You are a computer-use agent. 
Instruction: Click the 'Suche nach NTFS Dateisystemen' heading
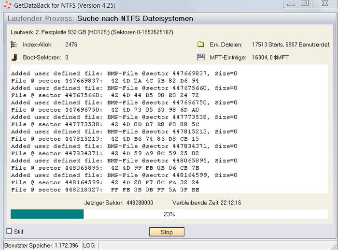[135, 18]
